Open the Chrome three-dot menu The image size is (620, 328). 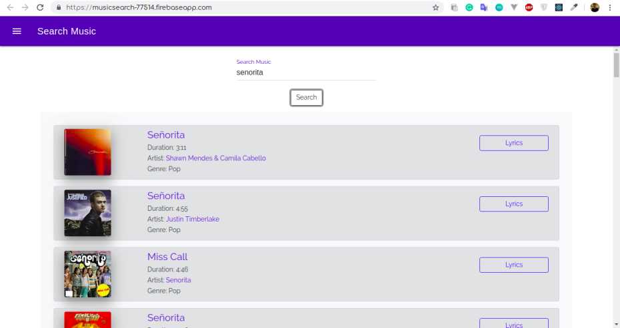coord(610,7)
